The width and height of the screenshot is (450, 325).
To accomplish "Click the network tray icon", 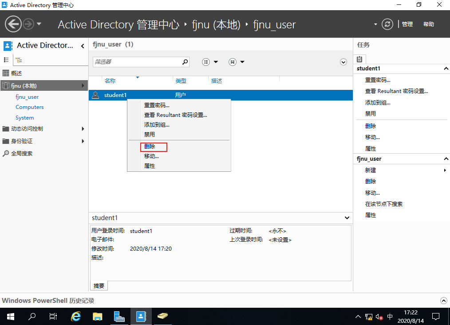I will pyautogui.click(x=368, y=317).
